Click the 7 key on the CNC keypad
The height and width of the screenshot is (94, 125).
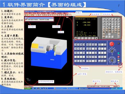tap(112, 19)
